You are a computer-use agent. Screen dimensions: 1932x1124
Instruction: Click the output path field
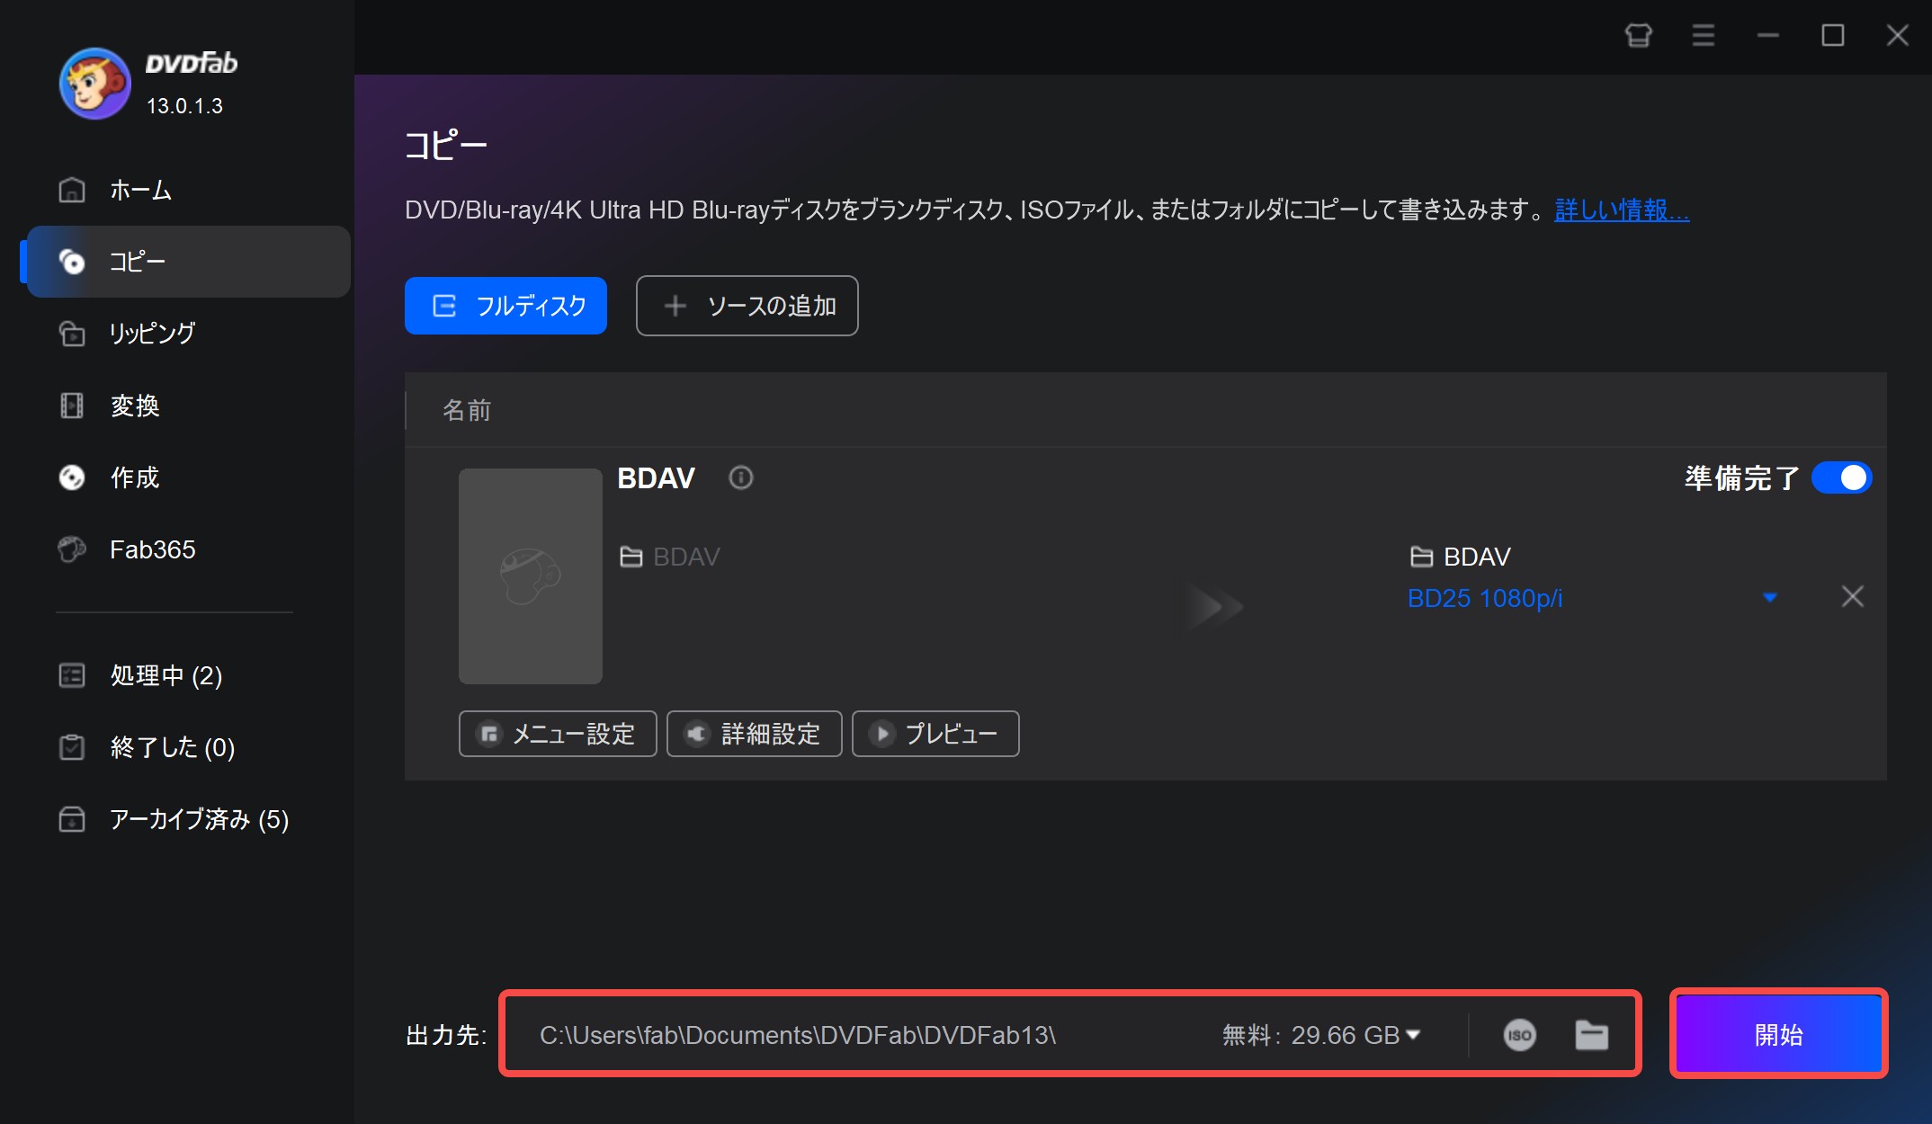click(x=798, y=1035)
